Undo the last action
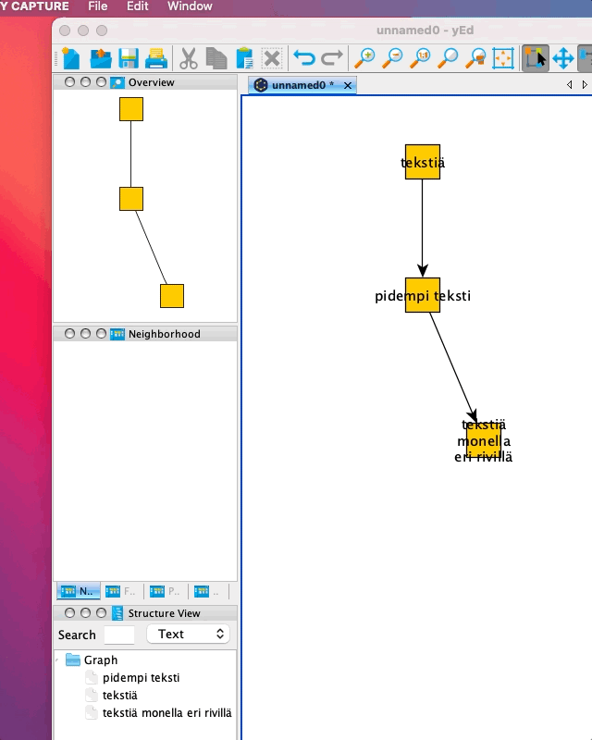592x740 pixels. coord(303,59)
